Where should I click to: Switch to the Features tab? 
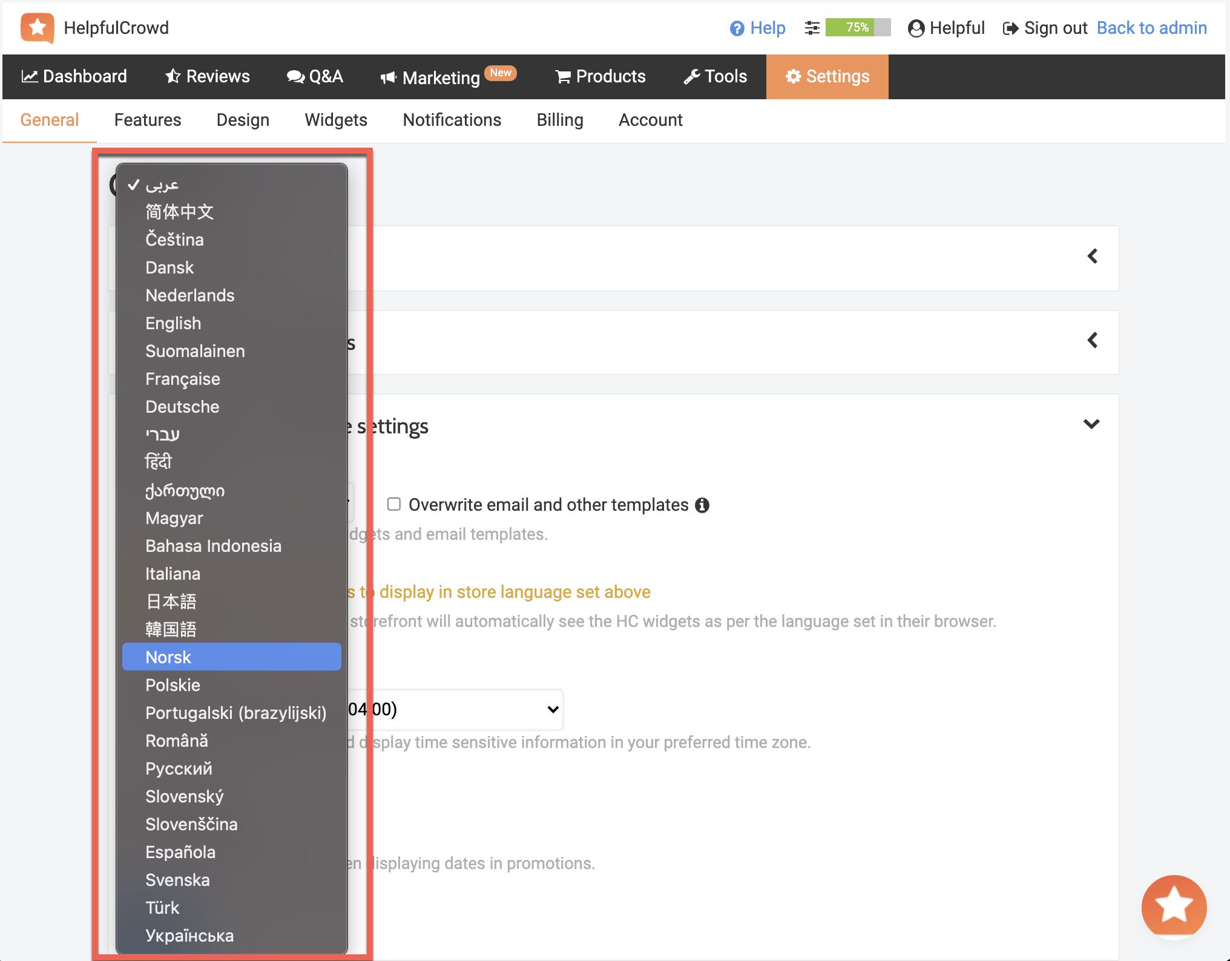tap(148, 120)
